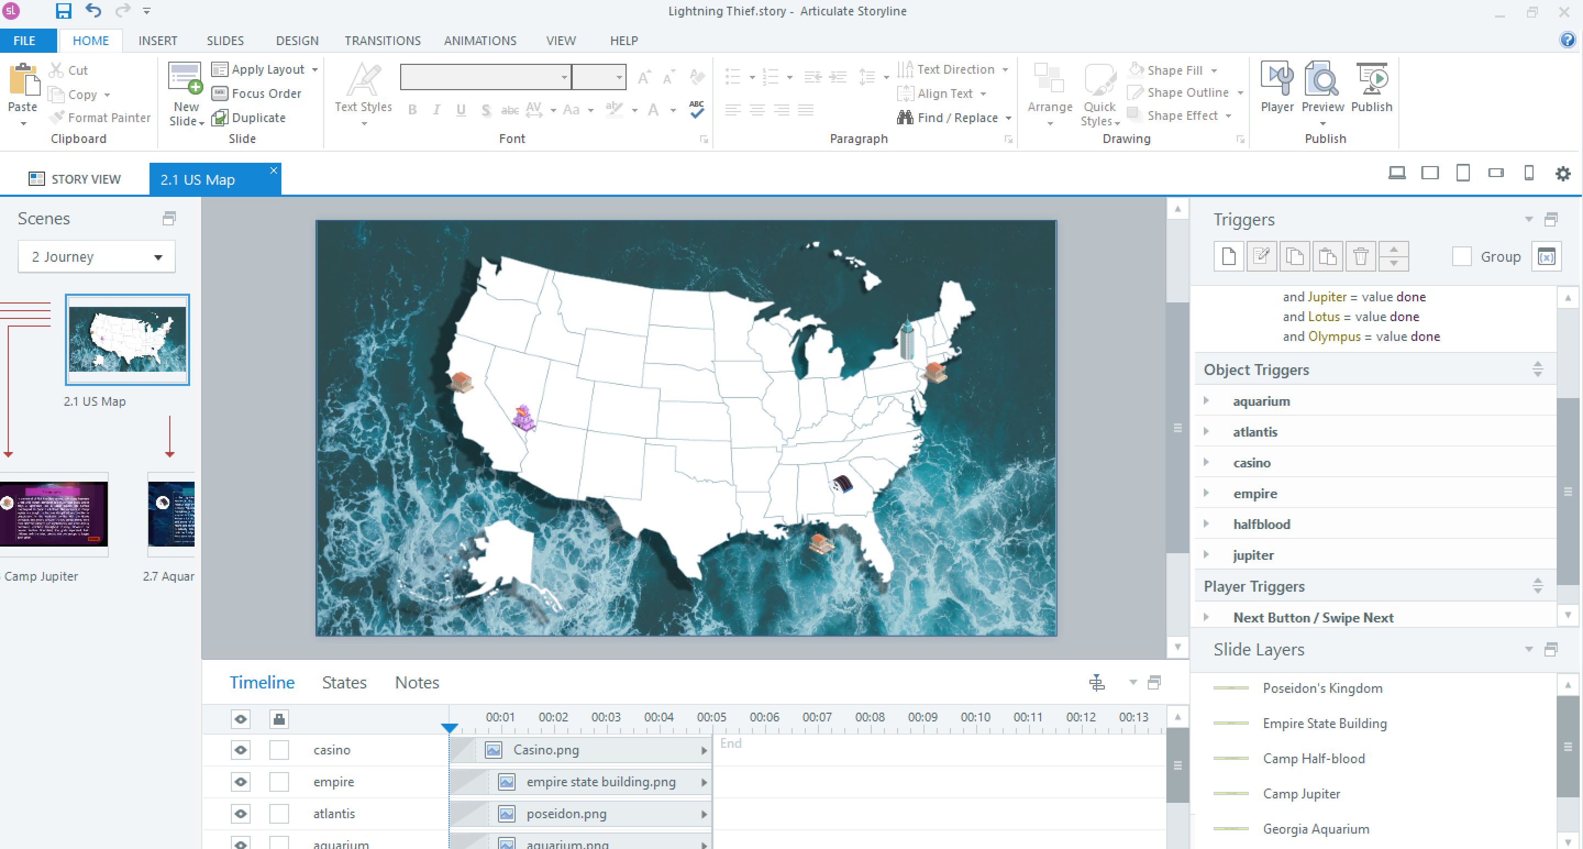Click the font color A button

click(x=653, y=110)
